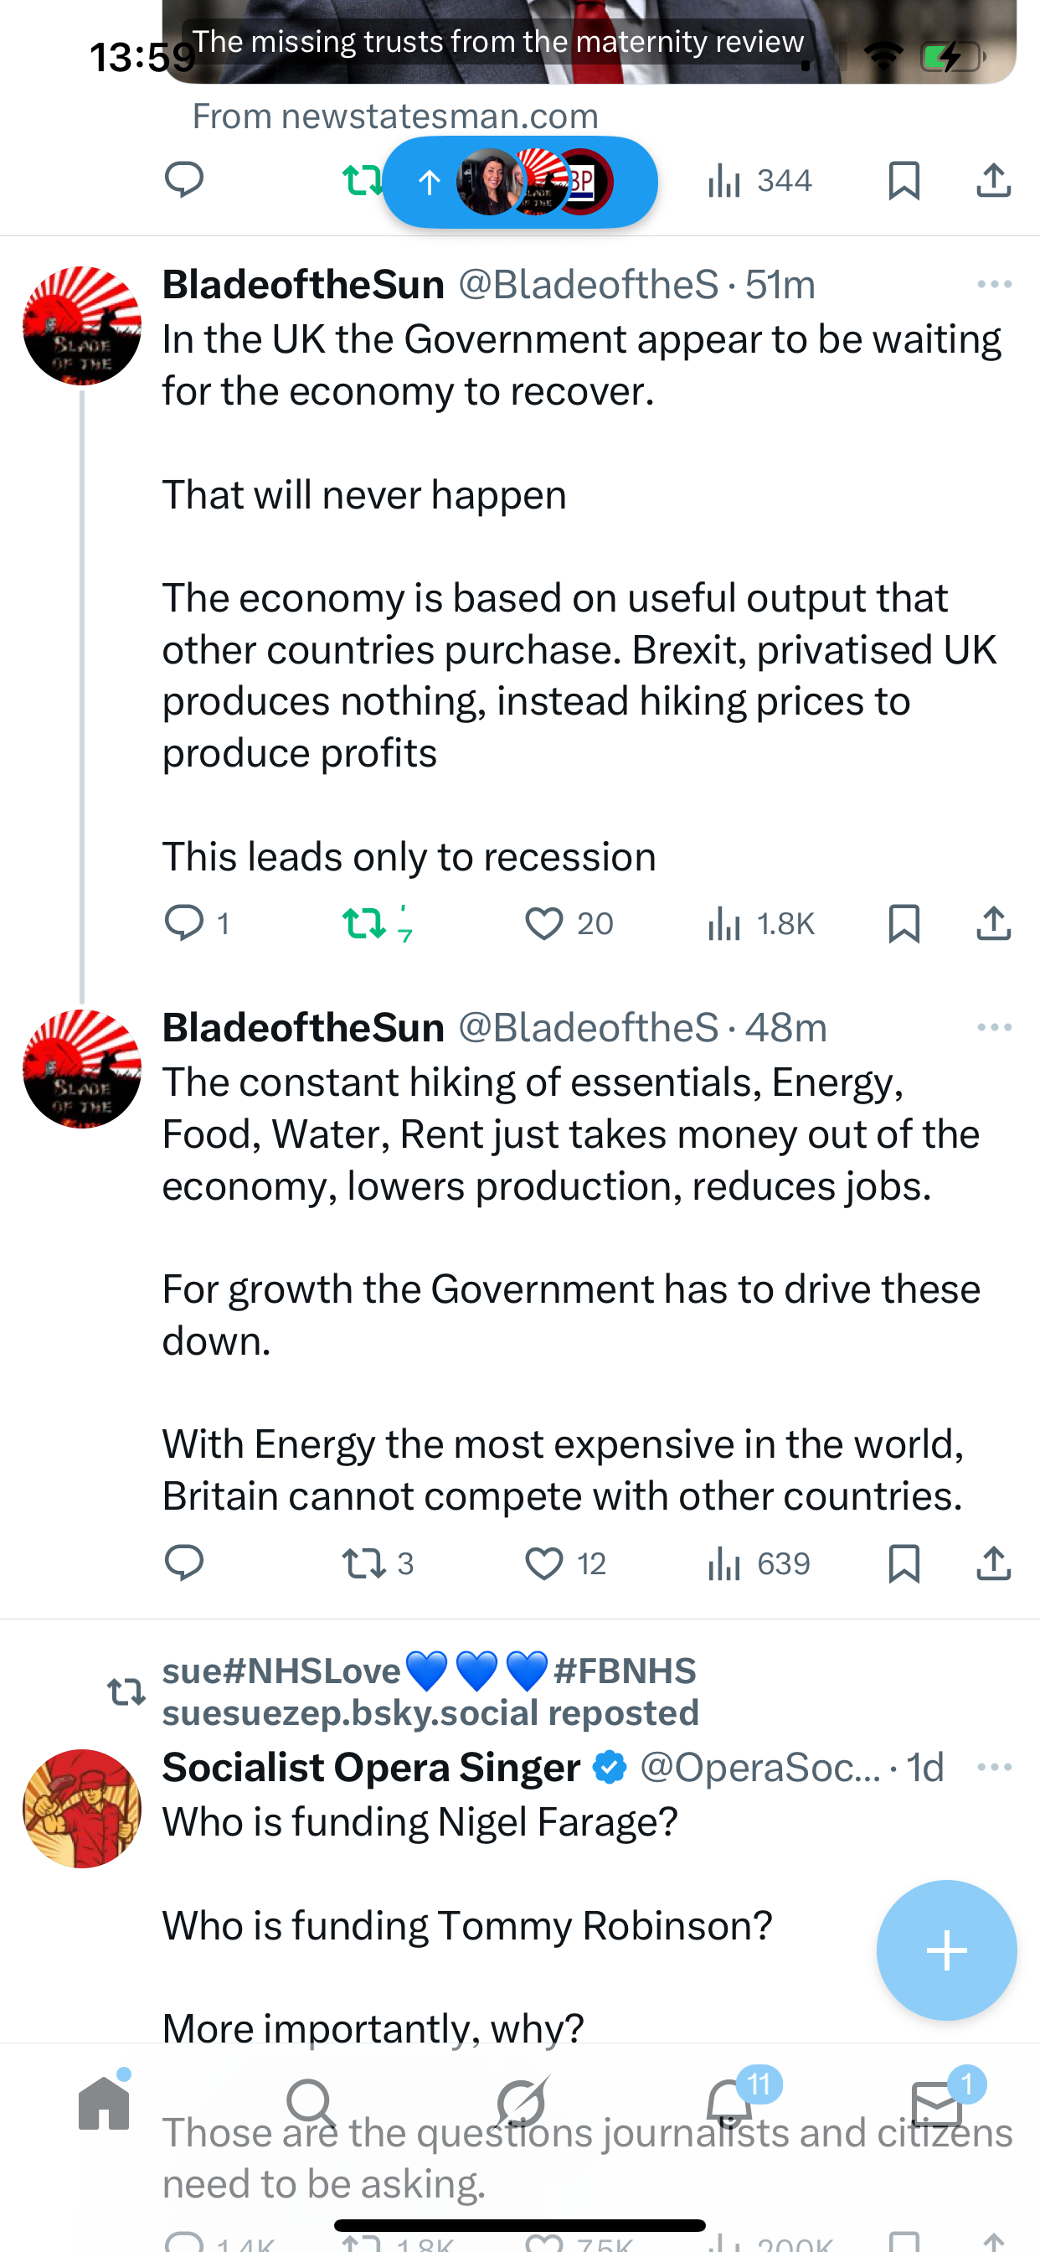Bookmark the 48m BladeoftheSun post
This screenshot has width=1040, height=2252.
904,1563
